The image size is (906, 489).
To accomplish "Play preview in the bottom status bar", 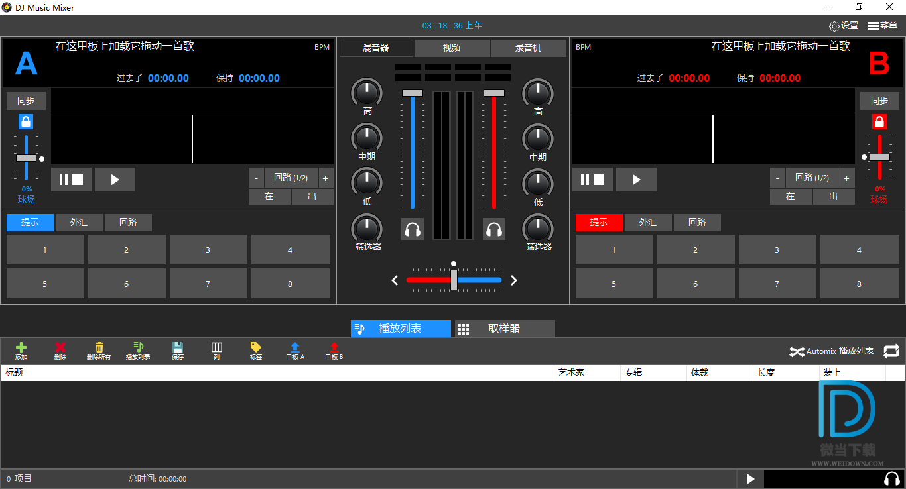I will pyautogui.click(x=750, y=478).
